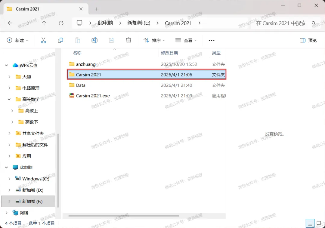Toggle the 预览 preview pane
Screen dimensions: 325x228
tap(308, 40)
